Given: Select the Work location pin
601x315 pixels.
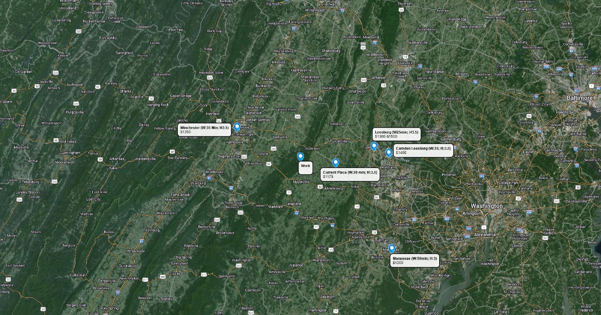Looking at the screenshot, I should (x=300, y=157).
